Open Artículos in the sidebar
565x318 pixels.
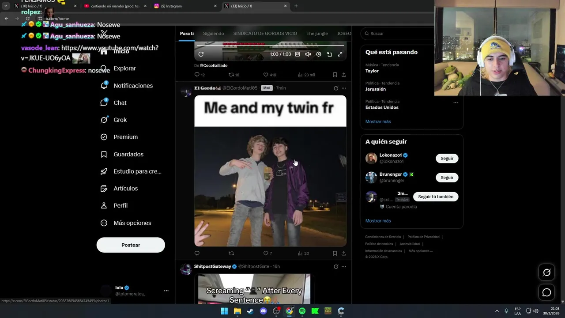[119, 189]
